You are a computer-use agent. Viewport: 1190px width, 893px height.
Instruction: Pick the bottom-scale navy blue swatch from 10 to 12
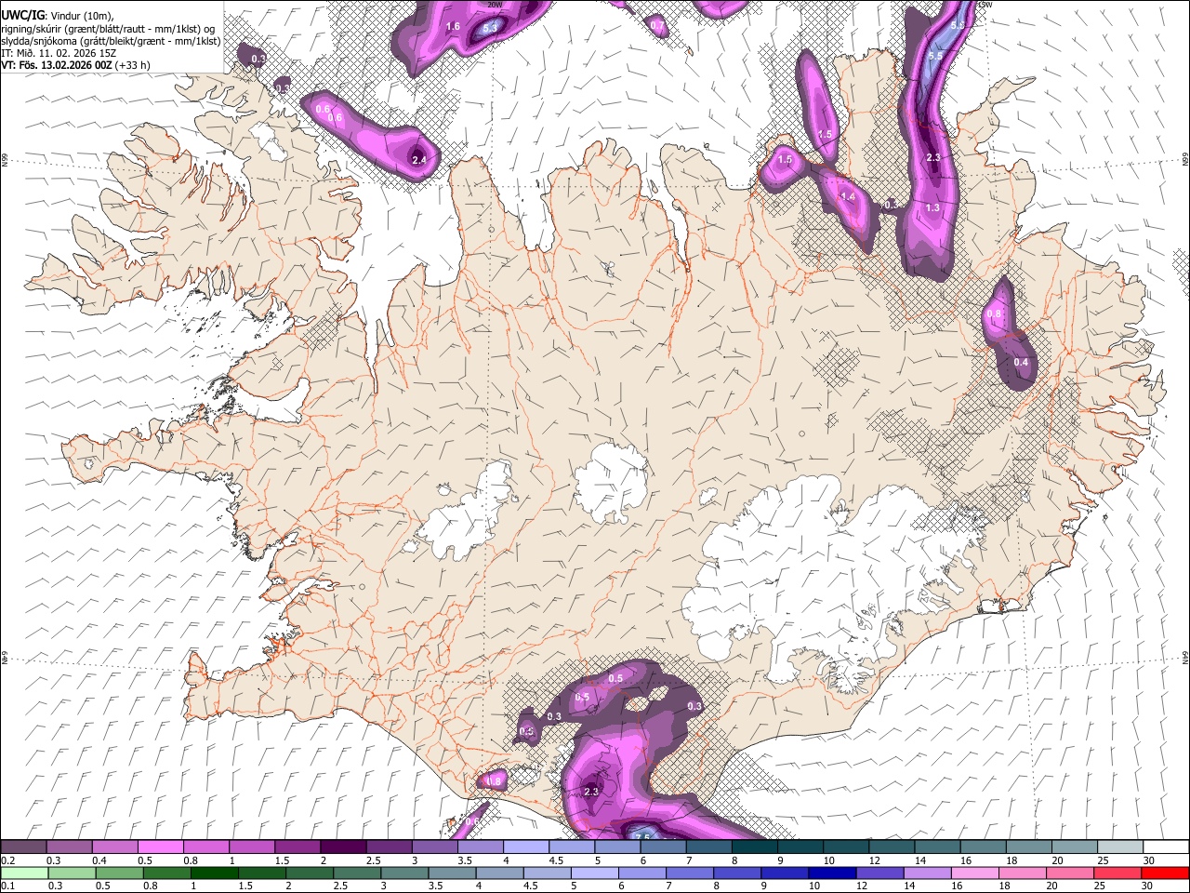pyautogui.click(x=832, y=873)
